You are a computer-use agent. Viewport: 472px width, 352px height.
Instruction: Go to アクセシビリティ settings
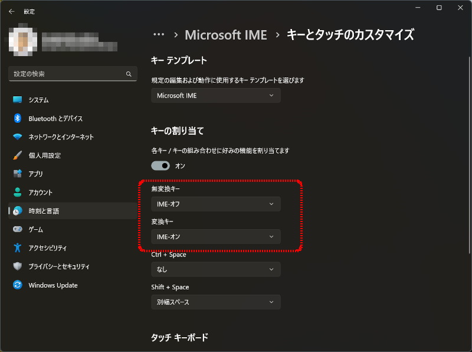(x=73, y=247)
